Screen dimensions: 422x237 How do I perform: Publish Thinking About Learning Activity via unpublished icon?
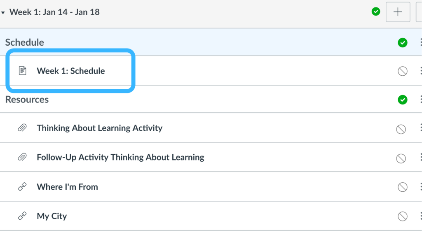(401, 129)
